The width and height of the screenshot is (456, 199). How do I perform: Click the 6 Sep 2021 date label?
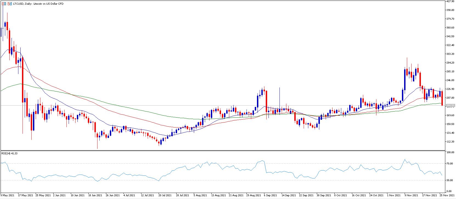(270, 195)
